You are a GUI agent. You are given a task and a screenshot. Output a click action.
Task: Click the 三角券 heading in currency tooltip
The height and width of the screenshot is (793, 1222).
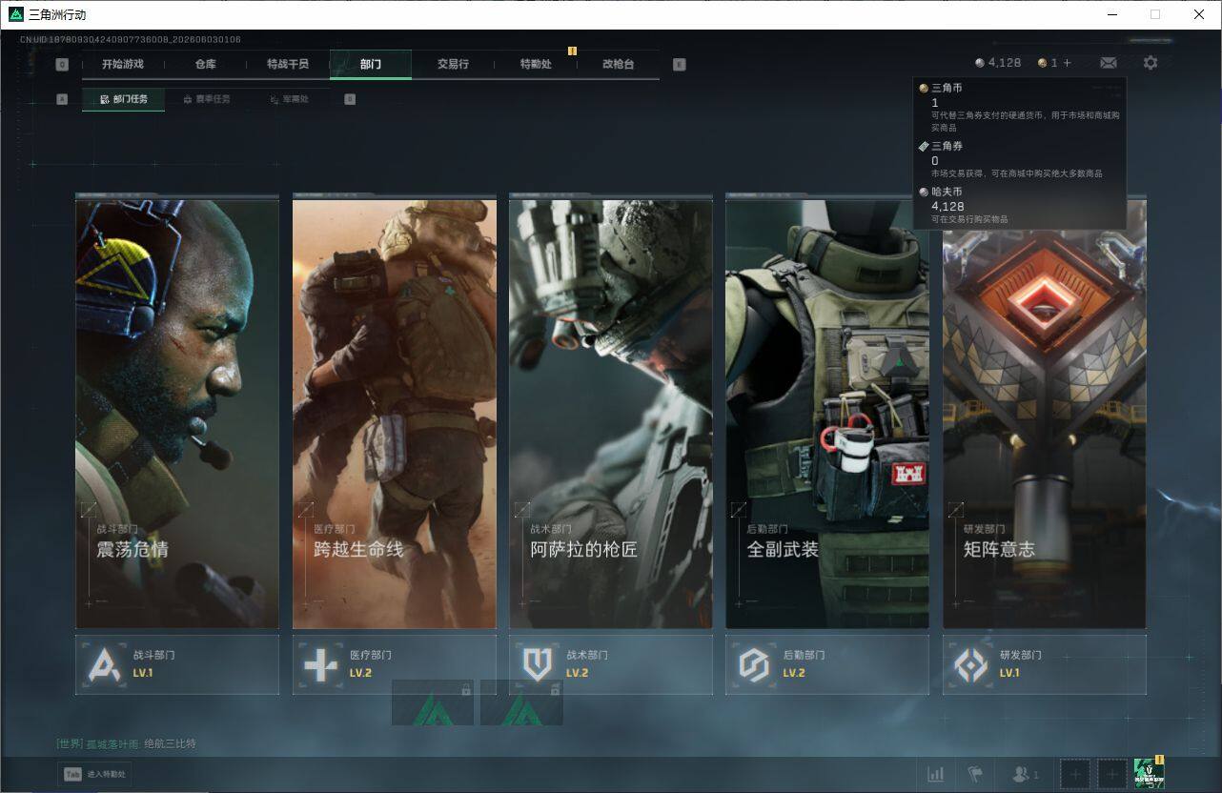(x=947, y=147)
